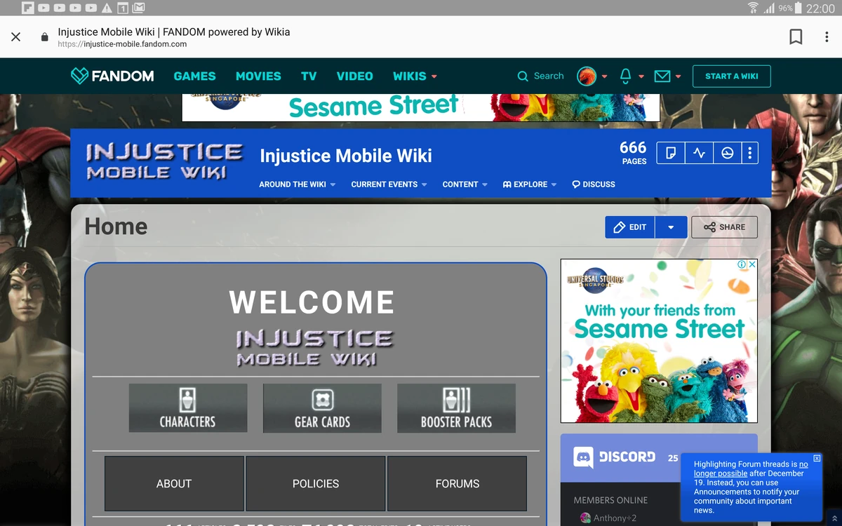Bookmark this page using the bookmark icon
This screenshot has width=842, height=526.
tap(796, 36)
